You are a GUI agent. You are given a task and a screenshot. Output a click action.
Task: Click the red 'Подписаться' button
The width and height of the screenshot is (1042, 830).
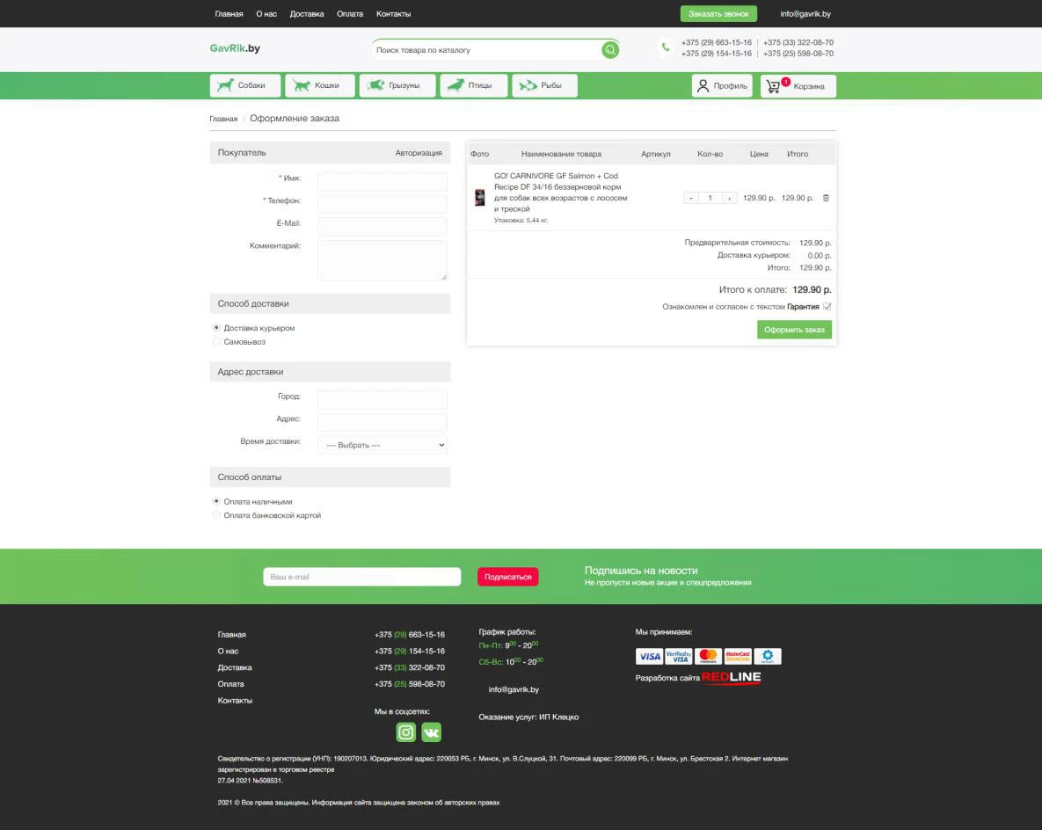coord(507,577)
